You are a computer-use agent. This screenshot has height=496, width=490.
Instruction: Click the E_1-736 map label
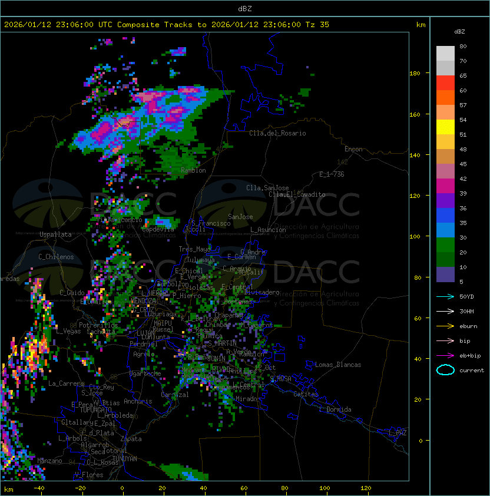coord(332,174)
